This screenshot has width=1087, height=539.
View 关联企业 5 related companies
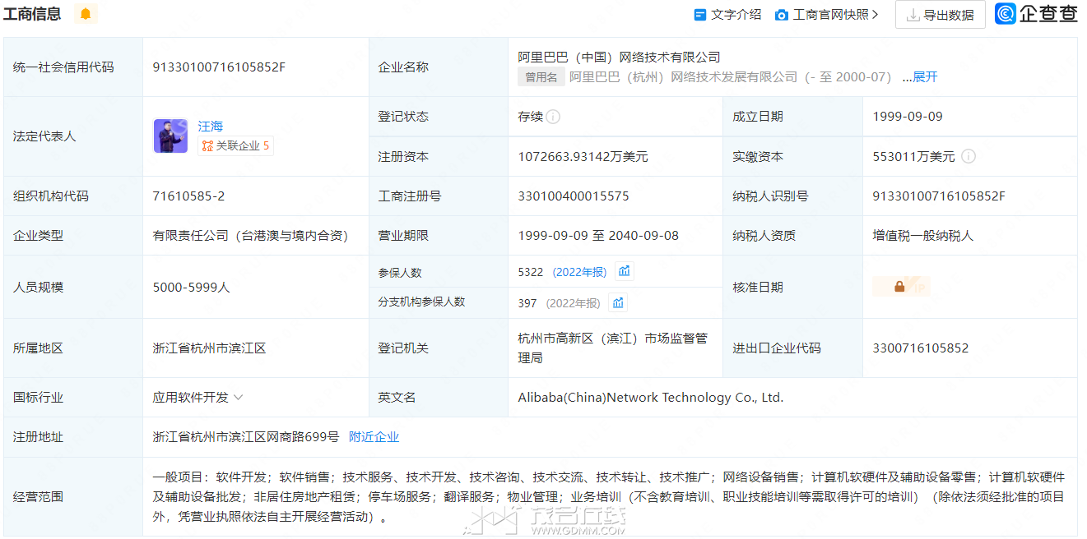tap(235, 146)
